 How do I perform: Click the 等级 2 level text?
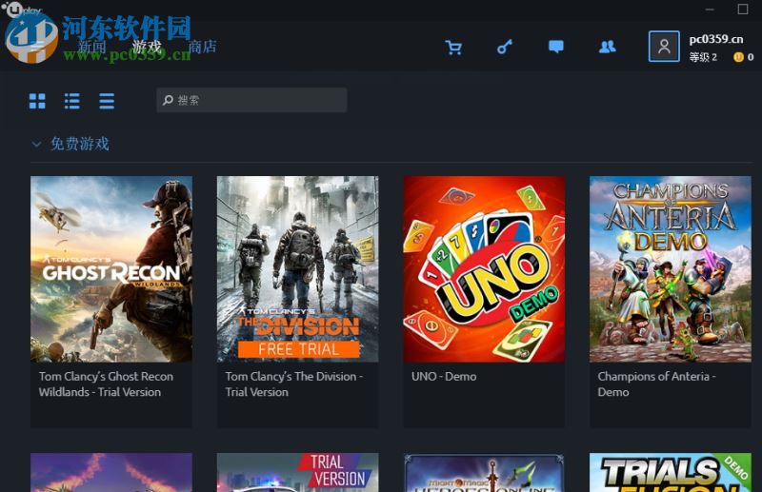[x=703, y=57]
